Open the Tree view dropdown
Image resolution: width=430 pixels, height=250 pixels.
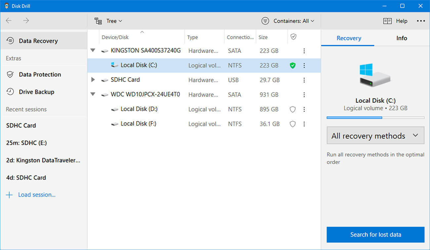click(x=108, y=21)
